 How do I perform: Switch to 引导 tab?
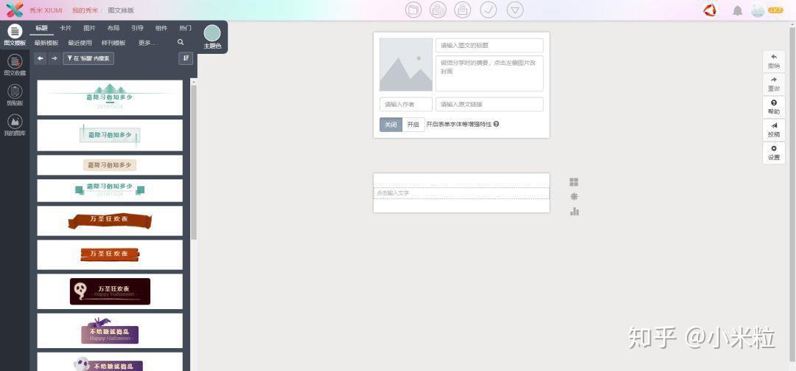137,28
